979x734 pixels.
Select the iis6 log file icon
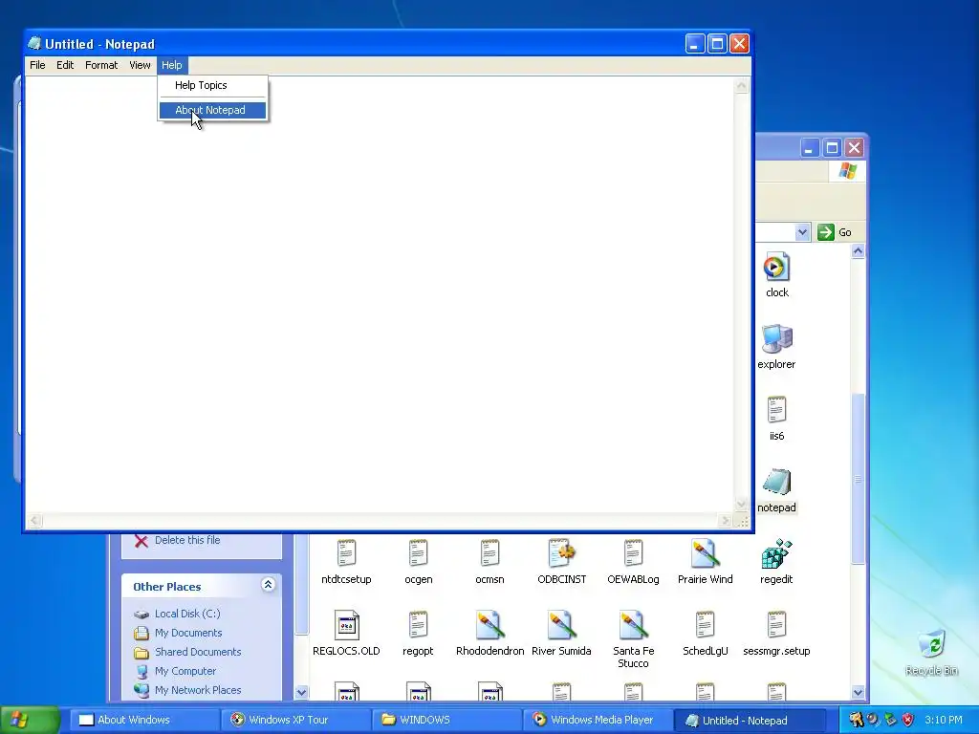pyautogui.click(x=776, y=410)
